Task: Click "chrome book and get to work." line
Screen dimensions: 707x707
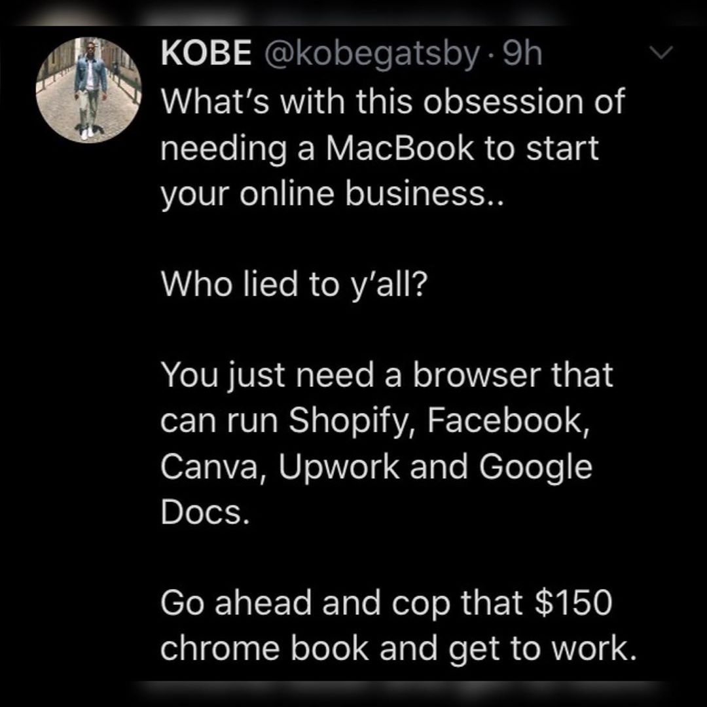Action: pos(399,649)
